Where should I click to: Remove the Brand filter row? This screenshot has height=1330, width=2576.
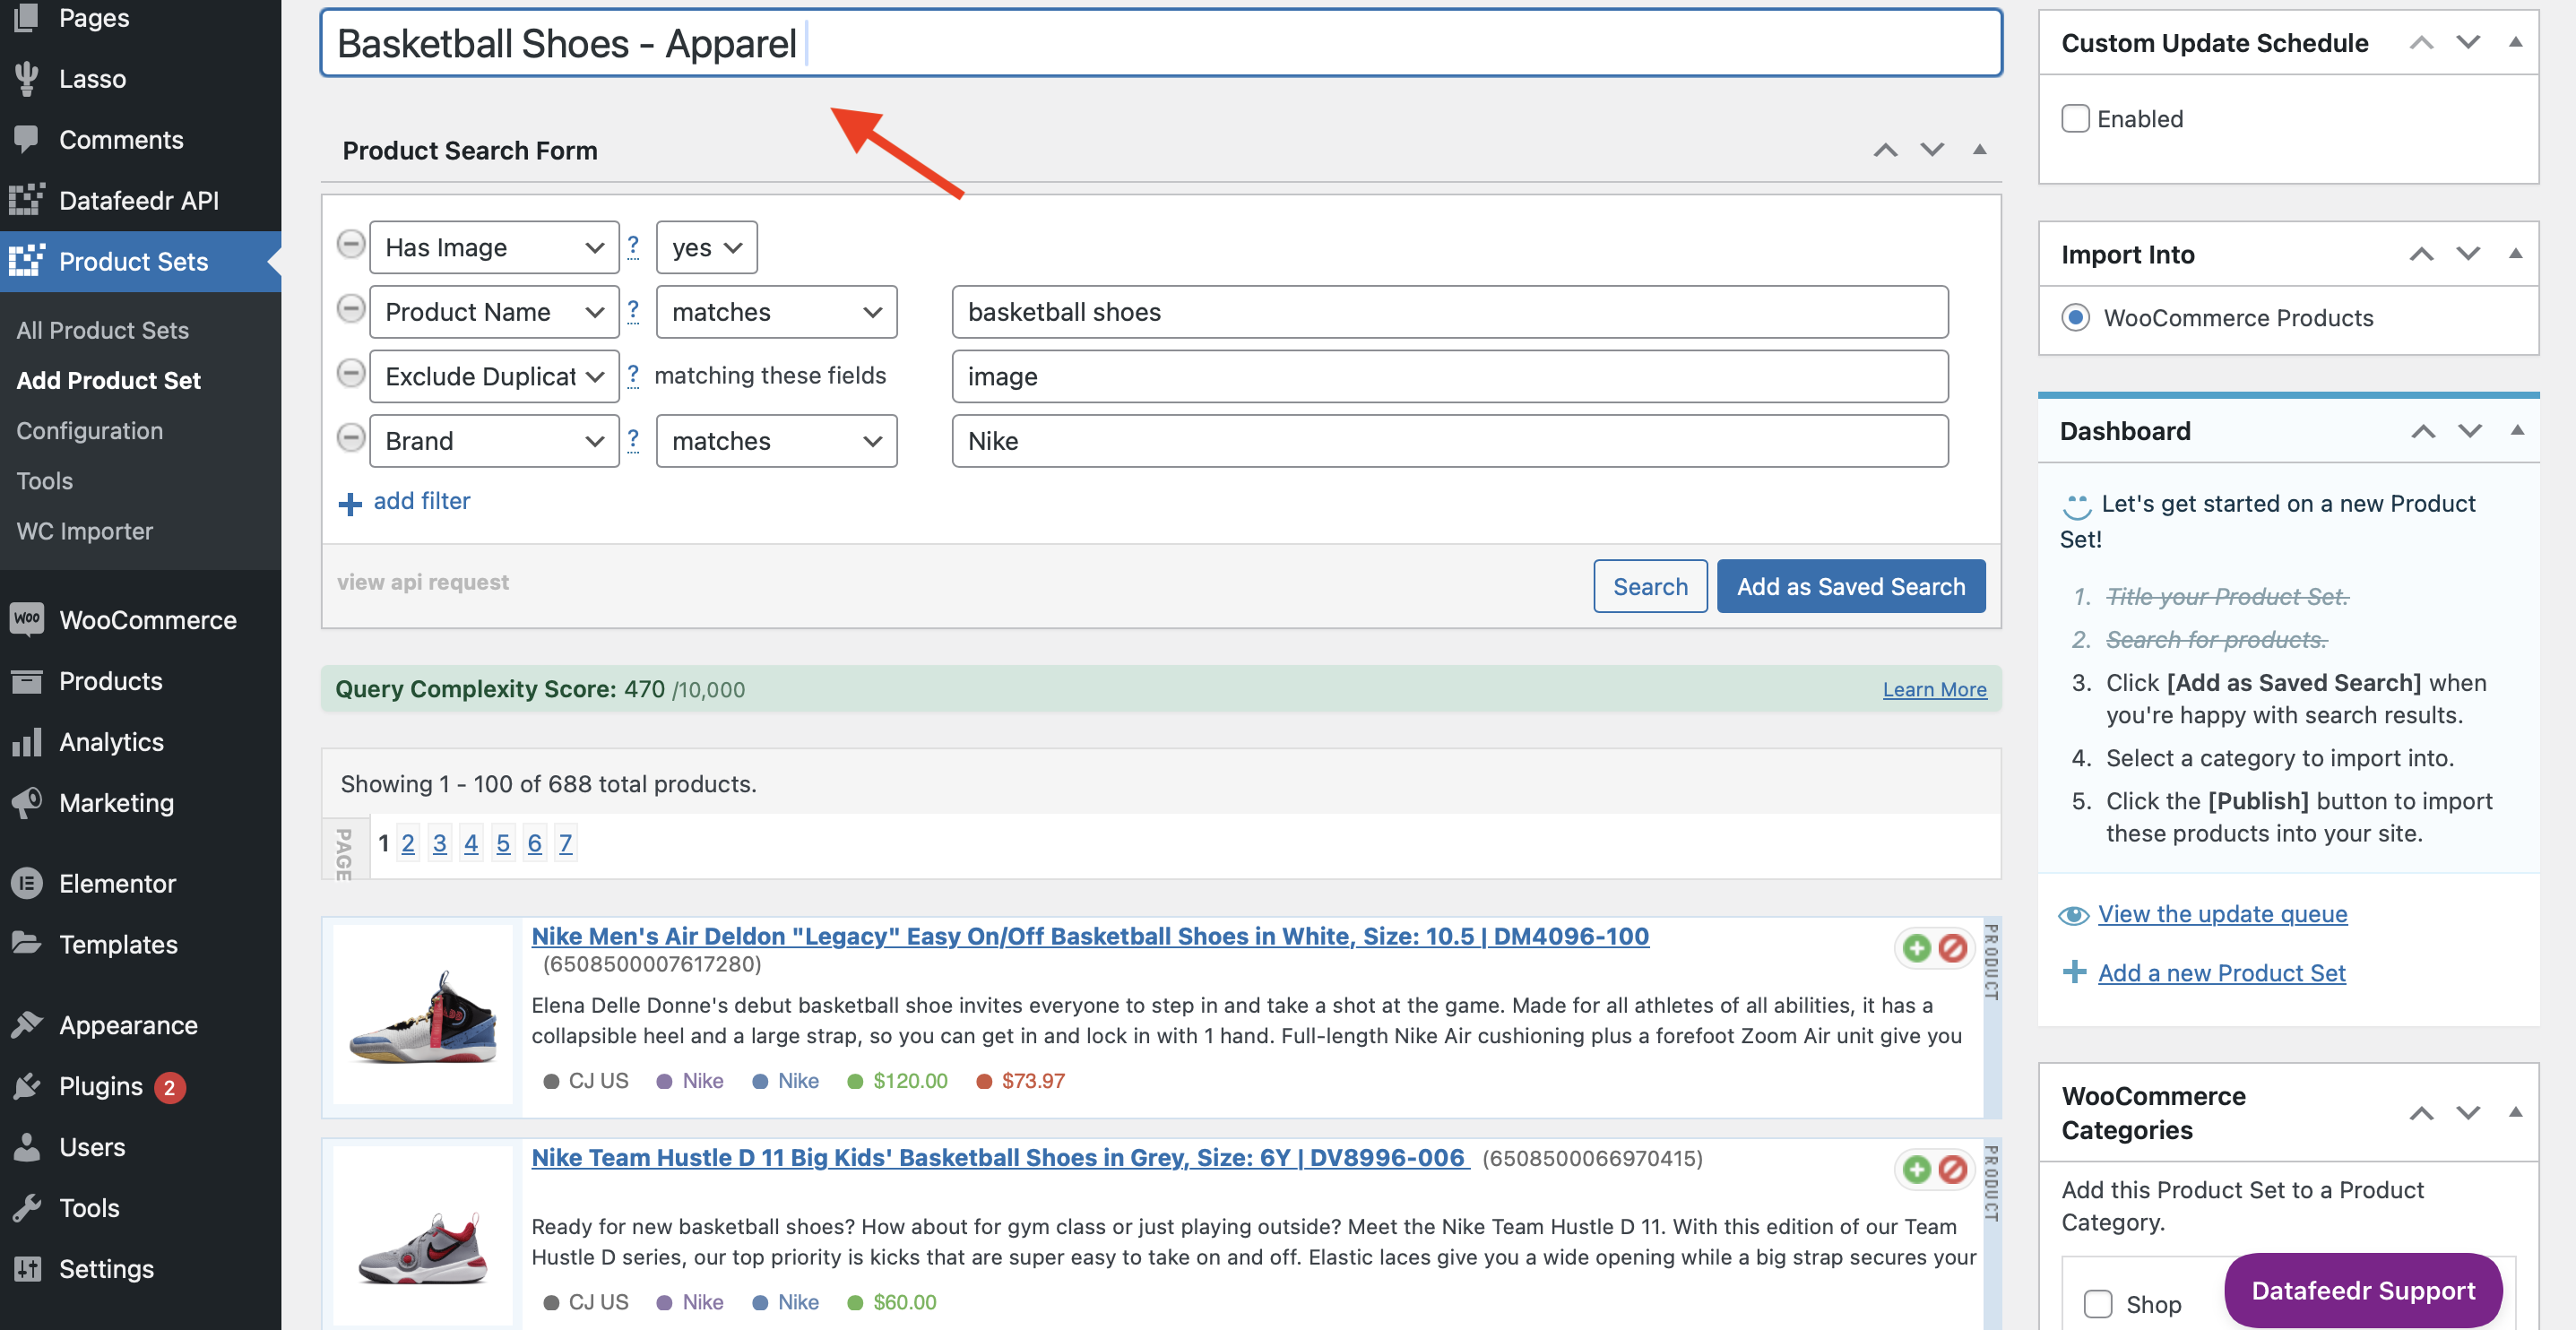[x=351, y=438]
